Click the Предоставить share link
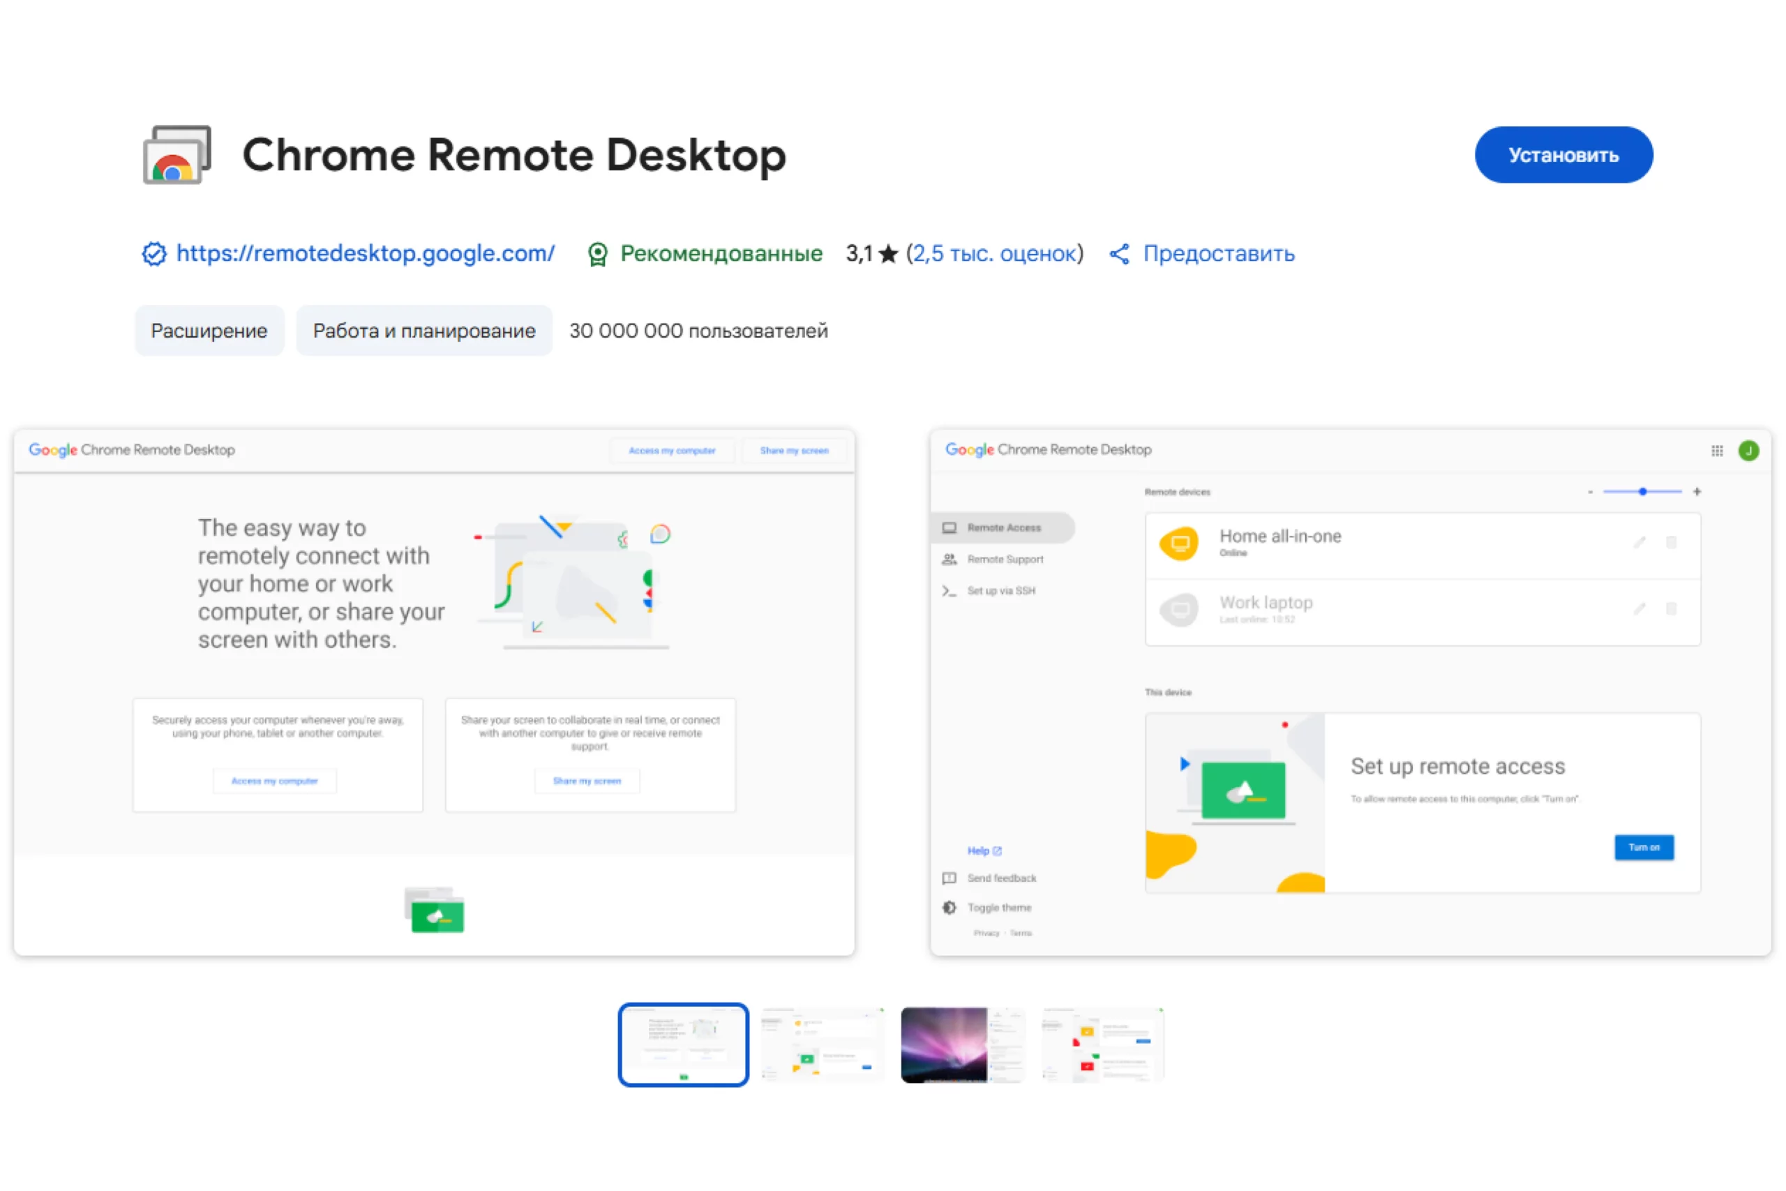This screenshot has width=1786, height=1191. 1218,254
